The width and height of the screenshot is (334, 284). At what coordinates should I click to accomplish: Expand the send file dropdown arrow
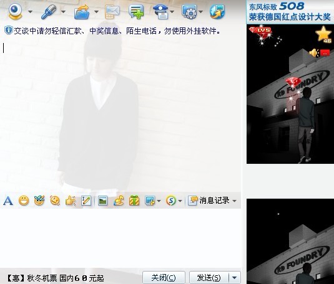97,12
